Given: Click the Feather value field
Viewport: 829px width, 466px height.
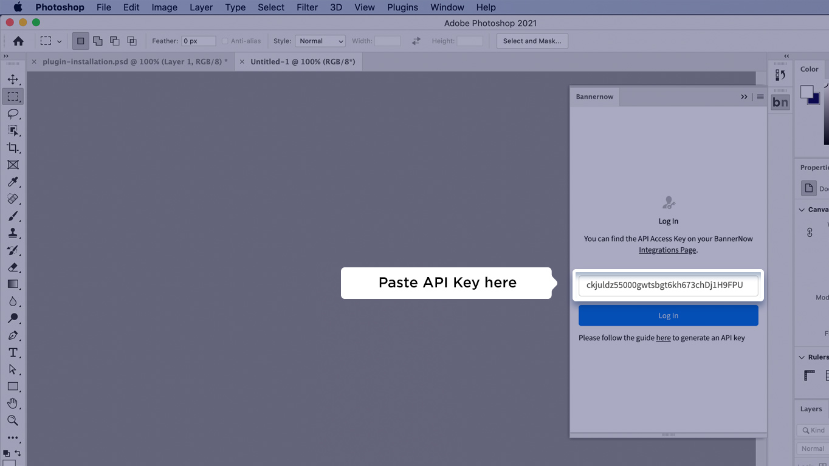Looking at the screenshot, I should (199, 41).
